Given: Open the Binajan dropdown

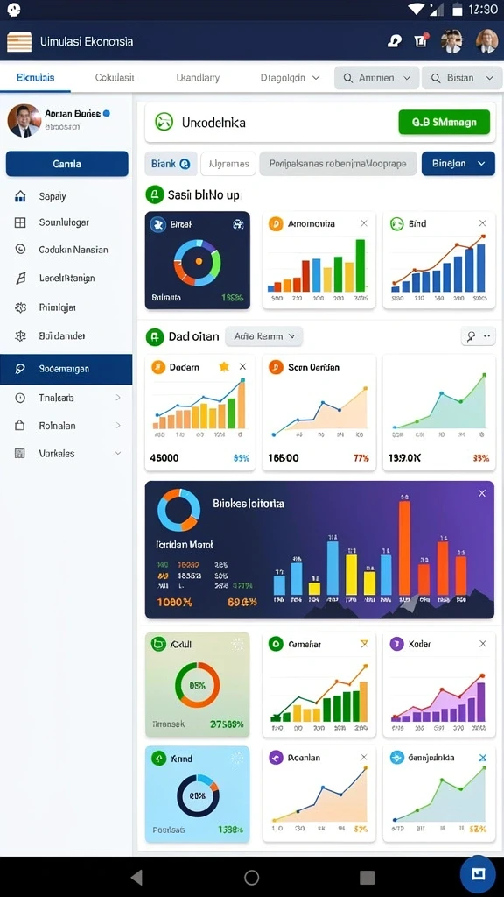Looking at the screenshot, I should (458, 164).
